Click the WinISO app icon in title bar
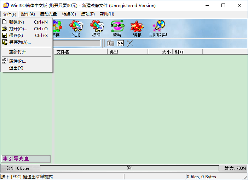The image size is (248, 180). 6,5
